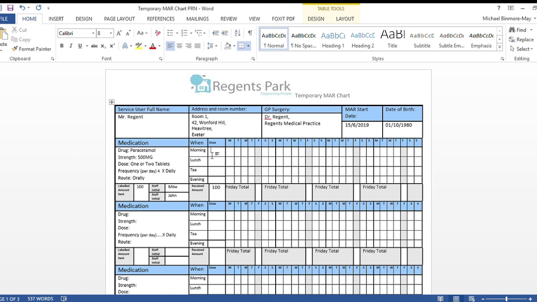Click the Numbering list icon
The width and height of the screenshot is (537, 302).
(184, 33)
